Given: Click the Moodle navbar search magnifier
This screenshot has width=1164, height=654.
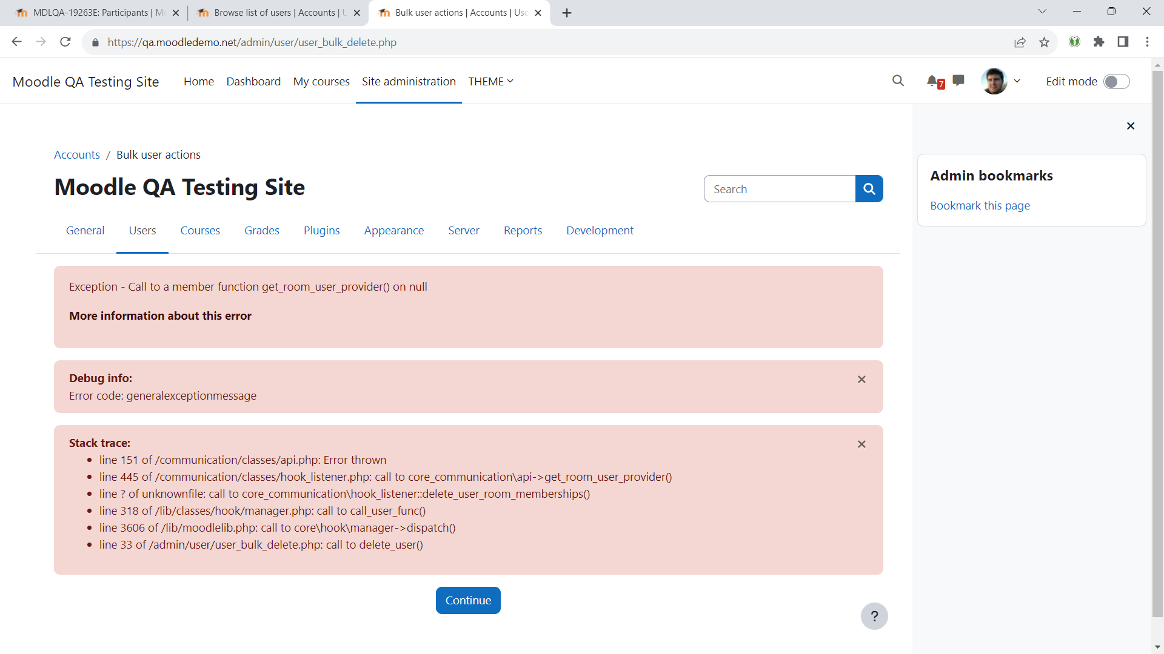Looking at the screenshot, I should [898, 81].
